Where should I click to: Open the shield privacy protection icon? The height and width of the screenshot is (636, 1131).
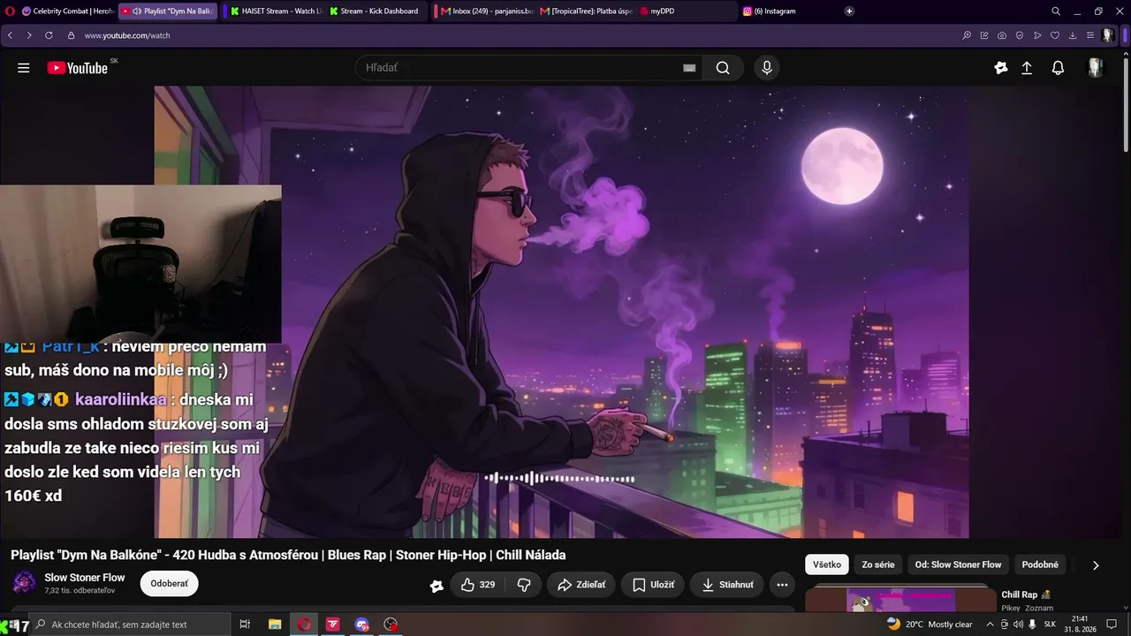1020,35
